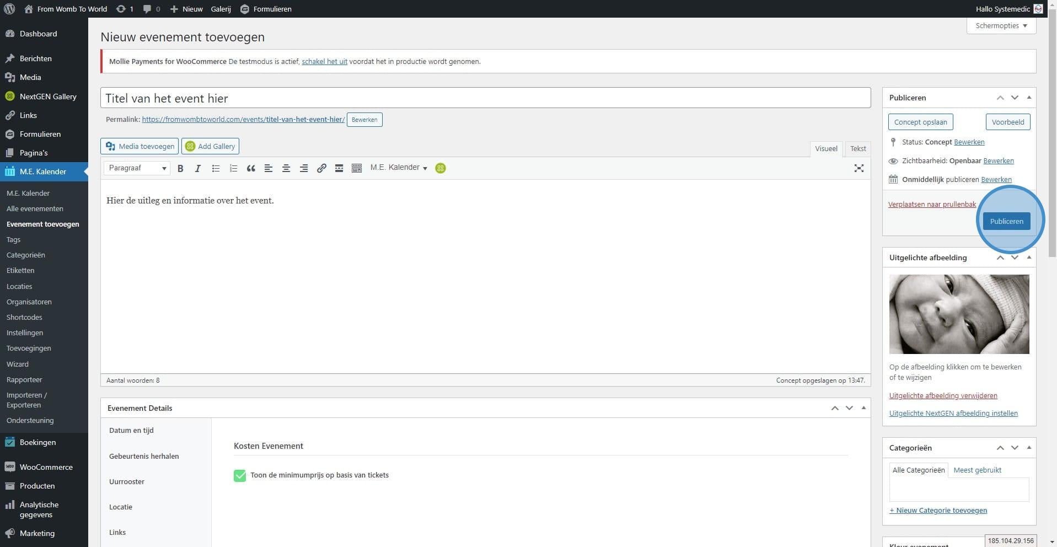The height and width of the screenshot is (547, 1057).
Task: Insert a numbered list
Action: click(233, 168)
